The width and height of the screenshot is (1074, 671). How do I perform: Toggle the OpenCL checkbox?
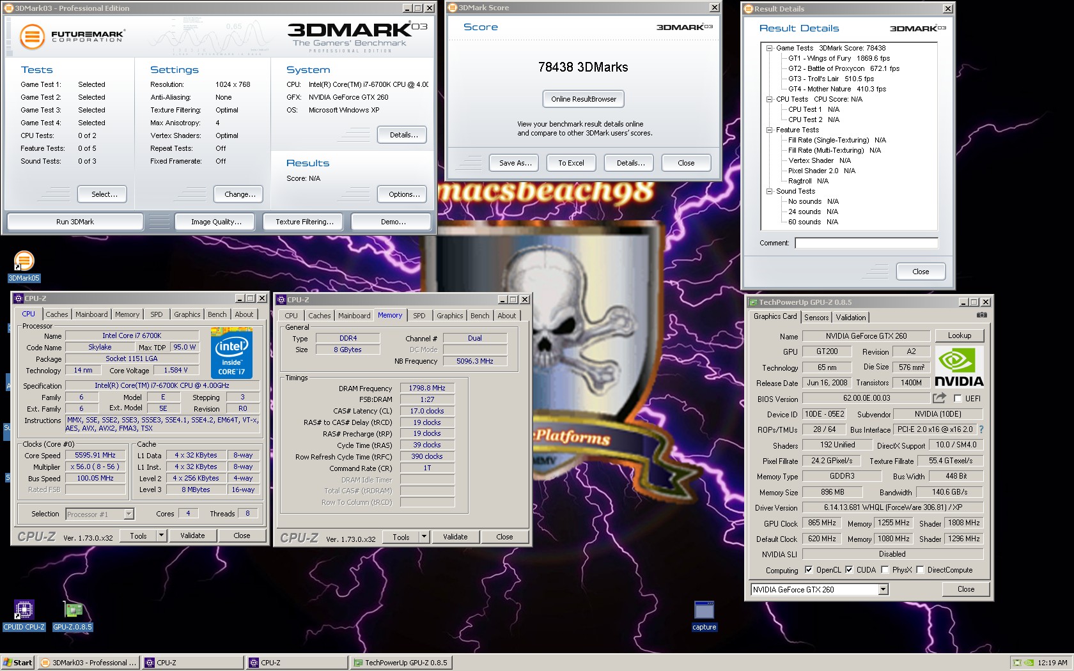coord(809,569)
